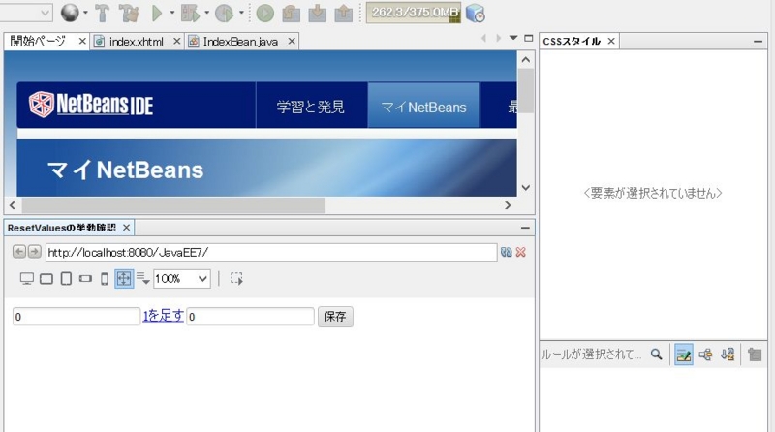The height and width of the screenshot is (432, 775).
Task: Open the browser window size options dropdown
Action: pos(142,278)
